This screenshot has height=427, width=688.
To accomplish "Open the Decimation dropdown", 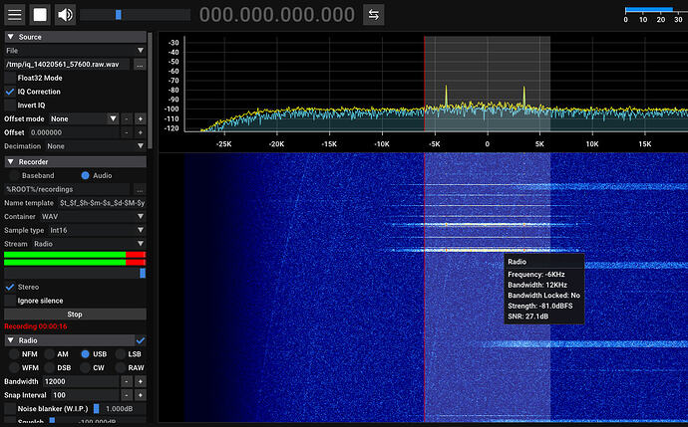I will tap(95, 146).
